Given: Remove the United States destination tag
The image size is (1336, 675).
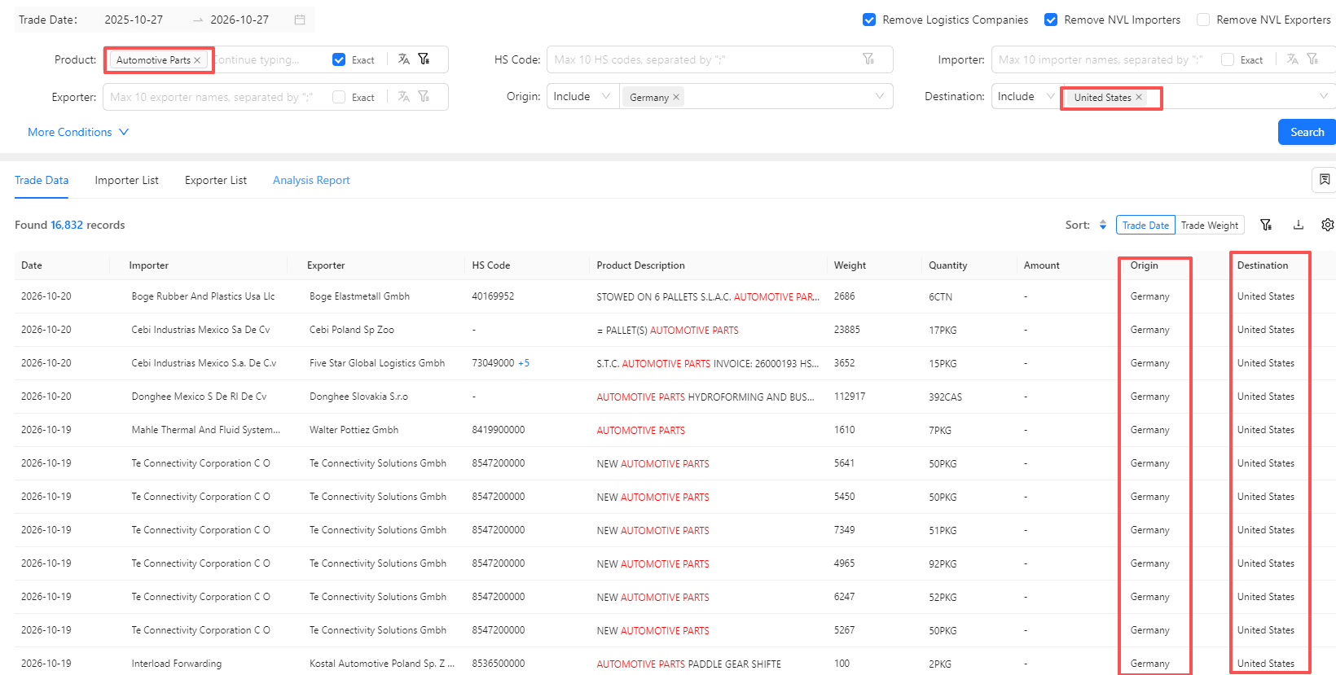Looking at the screenshot, I should coord(1139,97).
